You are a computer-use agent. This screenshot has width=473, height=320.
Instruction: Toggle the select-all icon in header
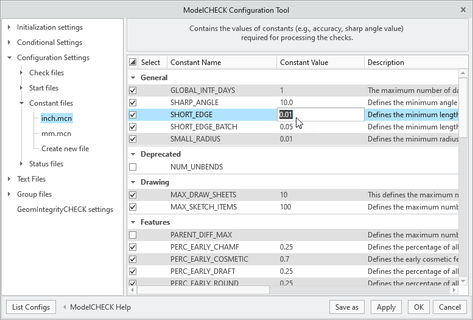(133, 62)
